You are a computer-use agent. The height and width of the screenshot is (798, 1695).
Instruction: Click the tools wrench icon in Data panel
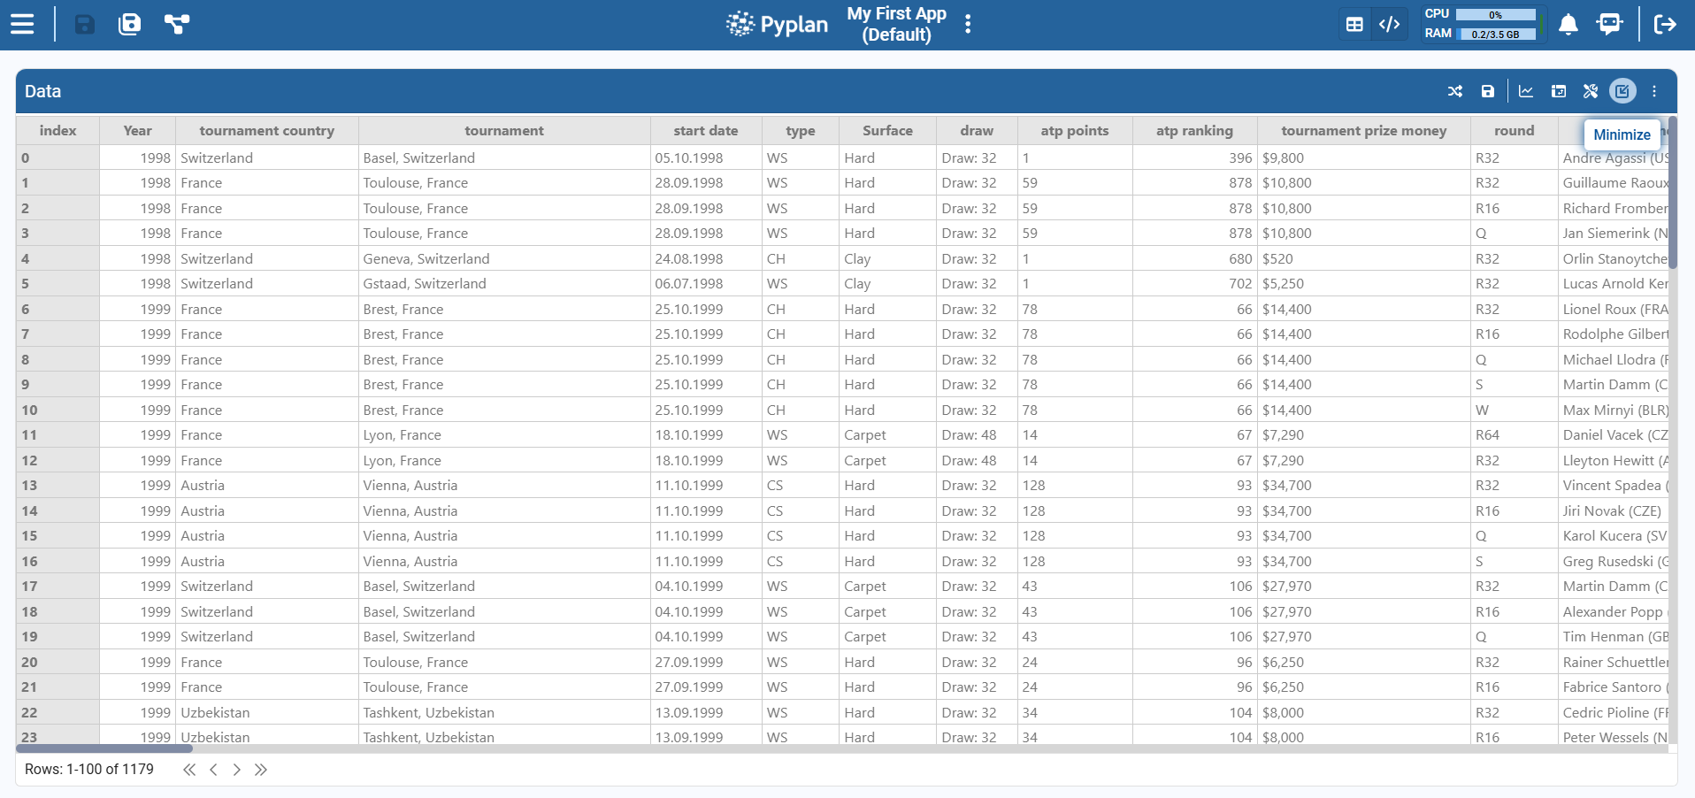[x=1591, y=91]
